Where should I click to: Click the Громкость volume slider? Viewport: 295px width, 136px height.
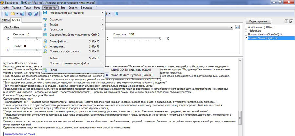click(x=138, y=38)
